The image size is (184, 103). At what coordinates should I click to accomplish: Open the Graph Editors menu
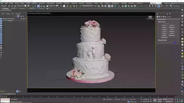(50, 3)
